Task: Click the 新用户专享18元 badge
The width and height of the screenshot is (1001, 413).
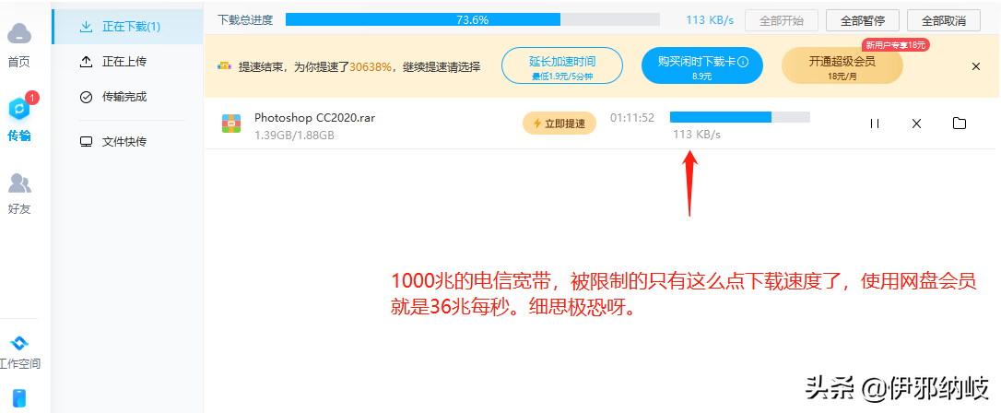Action: [895, 44]
